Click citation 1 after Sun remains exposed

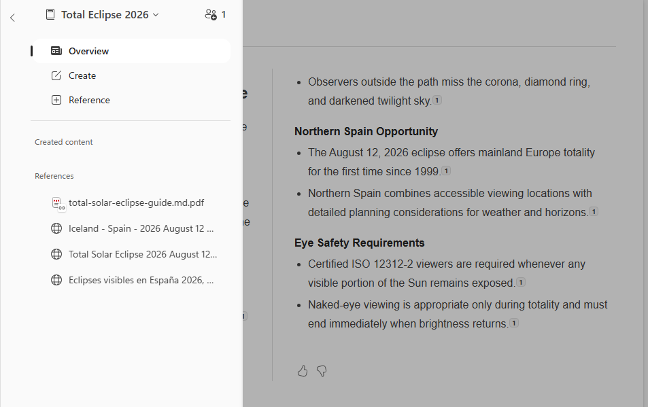point(521,283)
